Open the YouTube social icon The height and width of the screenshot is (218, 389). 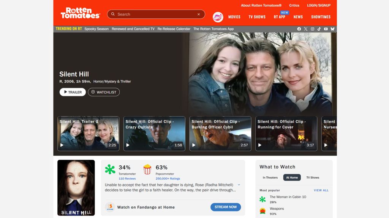pos(326,29)
